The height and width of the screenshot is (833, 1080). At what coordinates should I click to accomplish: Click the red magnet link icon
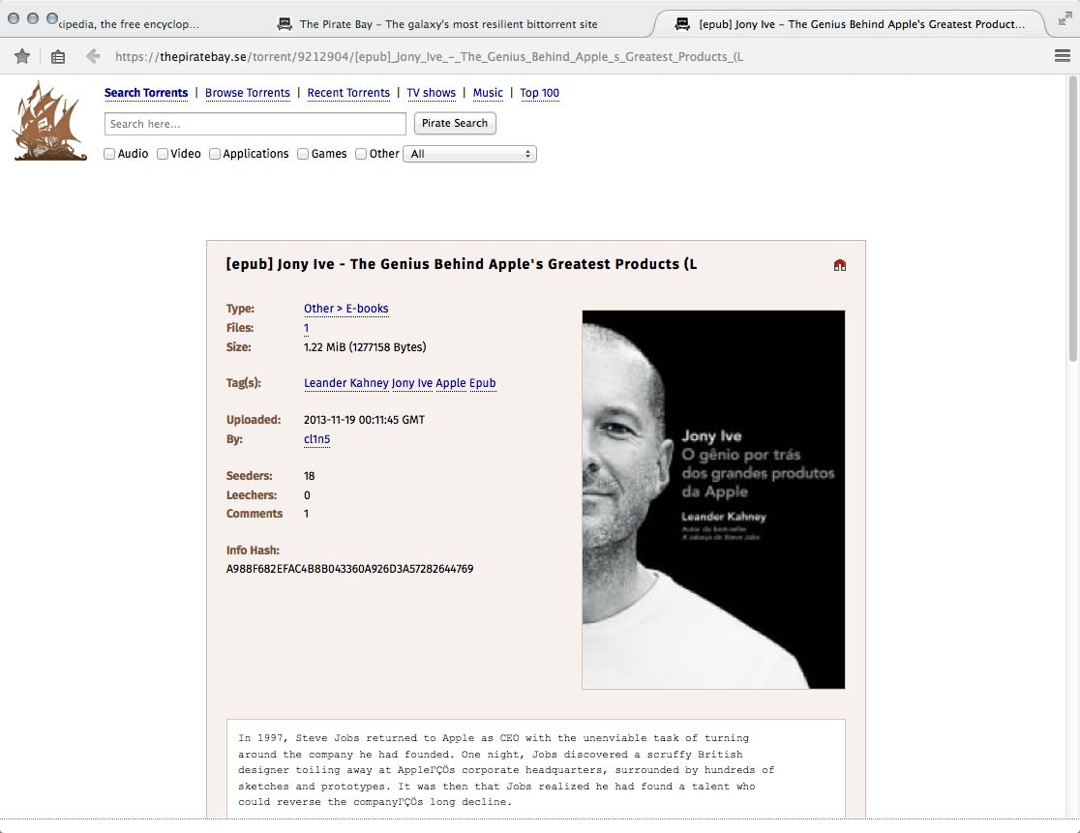[839, 263]
